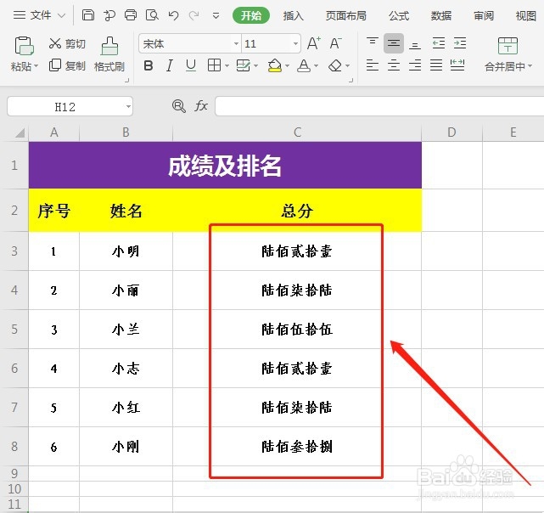Toggle Italic formatting

169,65
